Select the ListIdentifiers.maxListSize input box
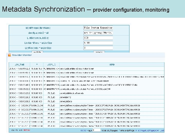 [98, 43]
